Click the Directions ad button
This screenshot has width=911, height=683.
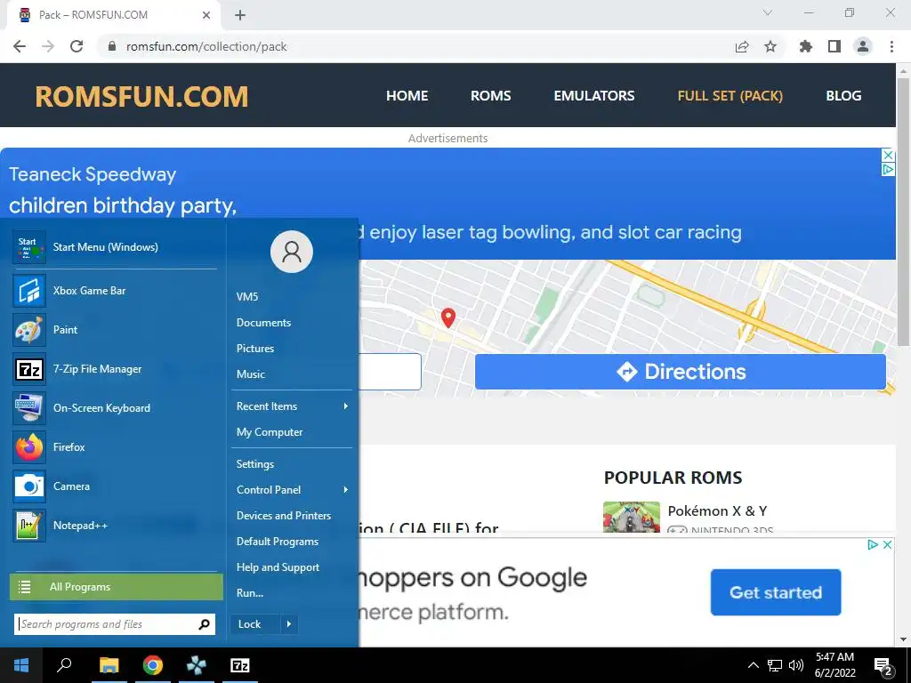click(x=681, y=372)
